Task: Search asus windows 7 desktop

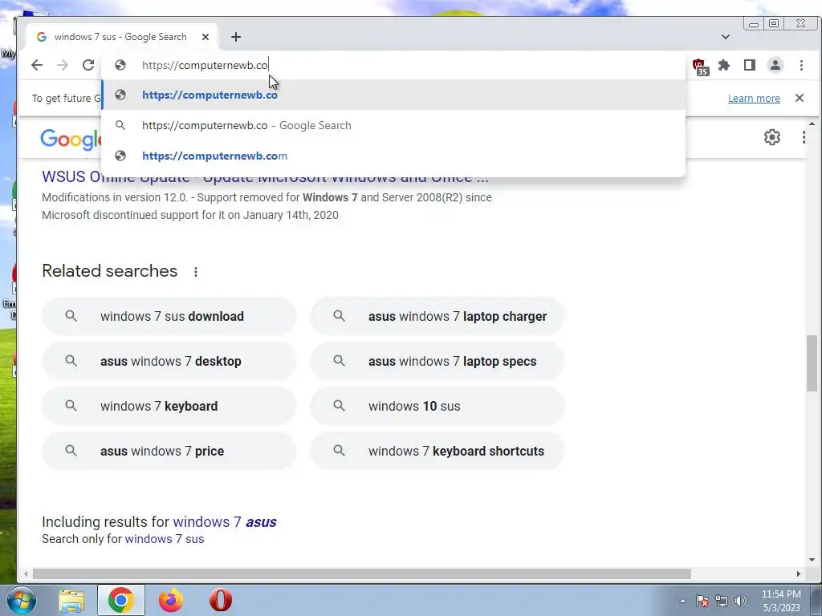Action: (x=169, y=362)
